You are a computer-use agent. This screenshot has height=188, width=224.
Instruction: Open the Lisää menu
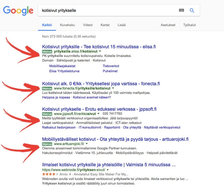pos(121,25)
